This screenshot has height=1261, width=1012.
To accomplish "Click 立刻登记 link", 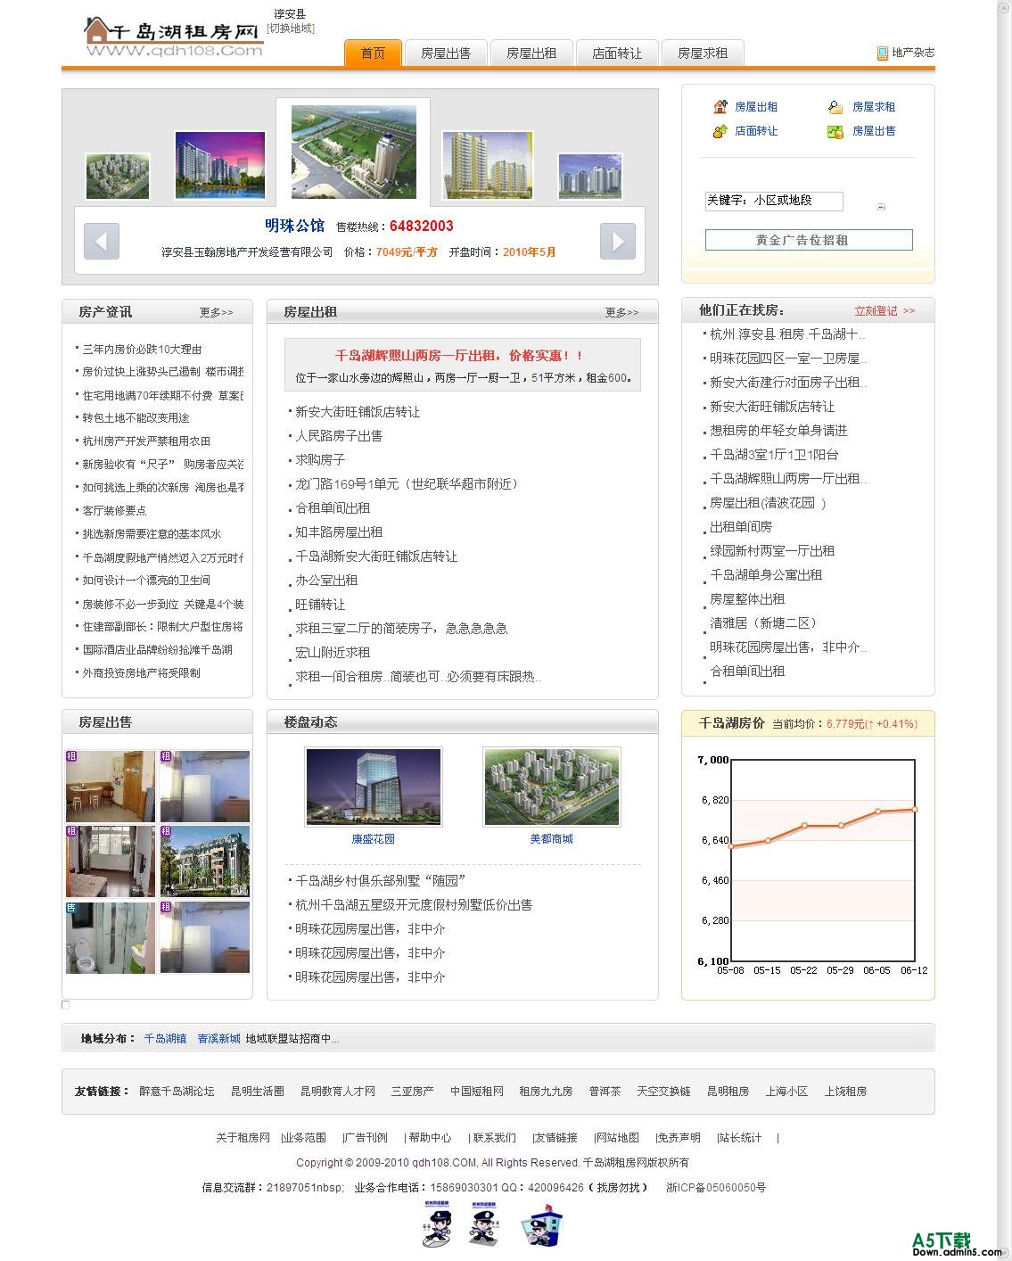I will coord(884,311).
